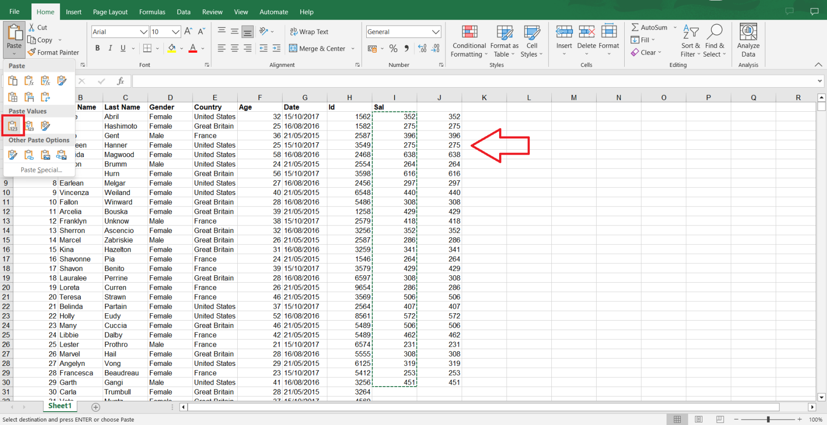This screenshot has height=425, width=827.
Task: Switch to the Automate tab
Action: click(x=274, y=12)
